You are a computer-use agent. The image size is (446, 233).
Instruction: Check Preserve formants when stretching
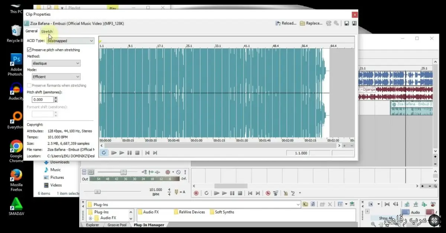click(x=29, y=85)
